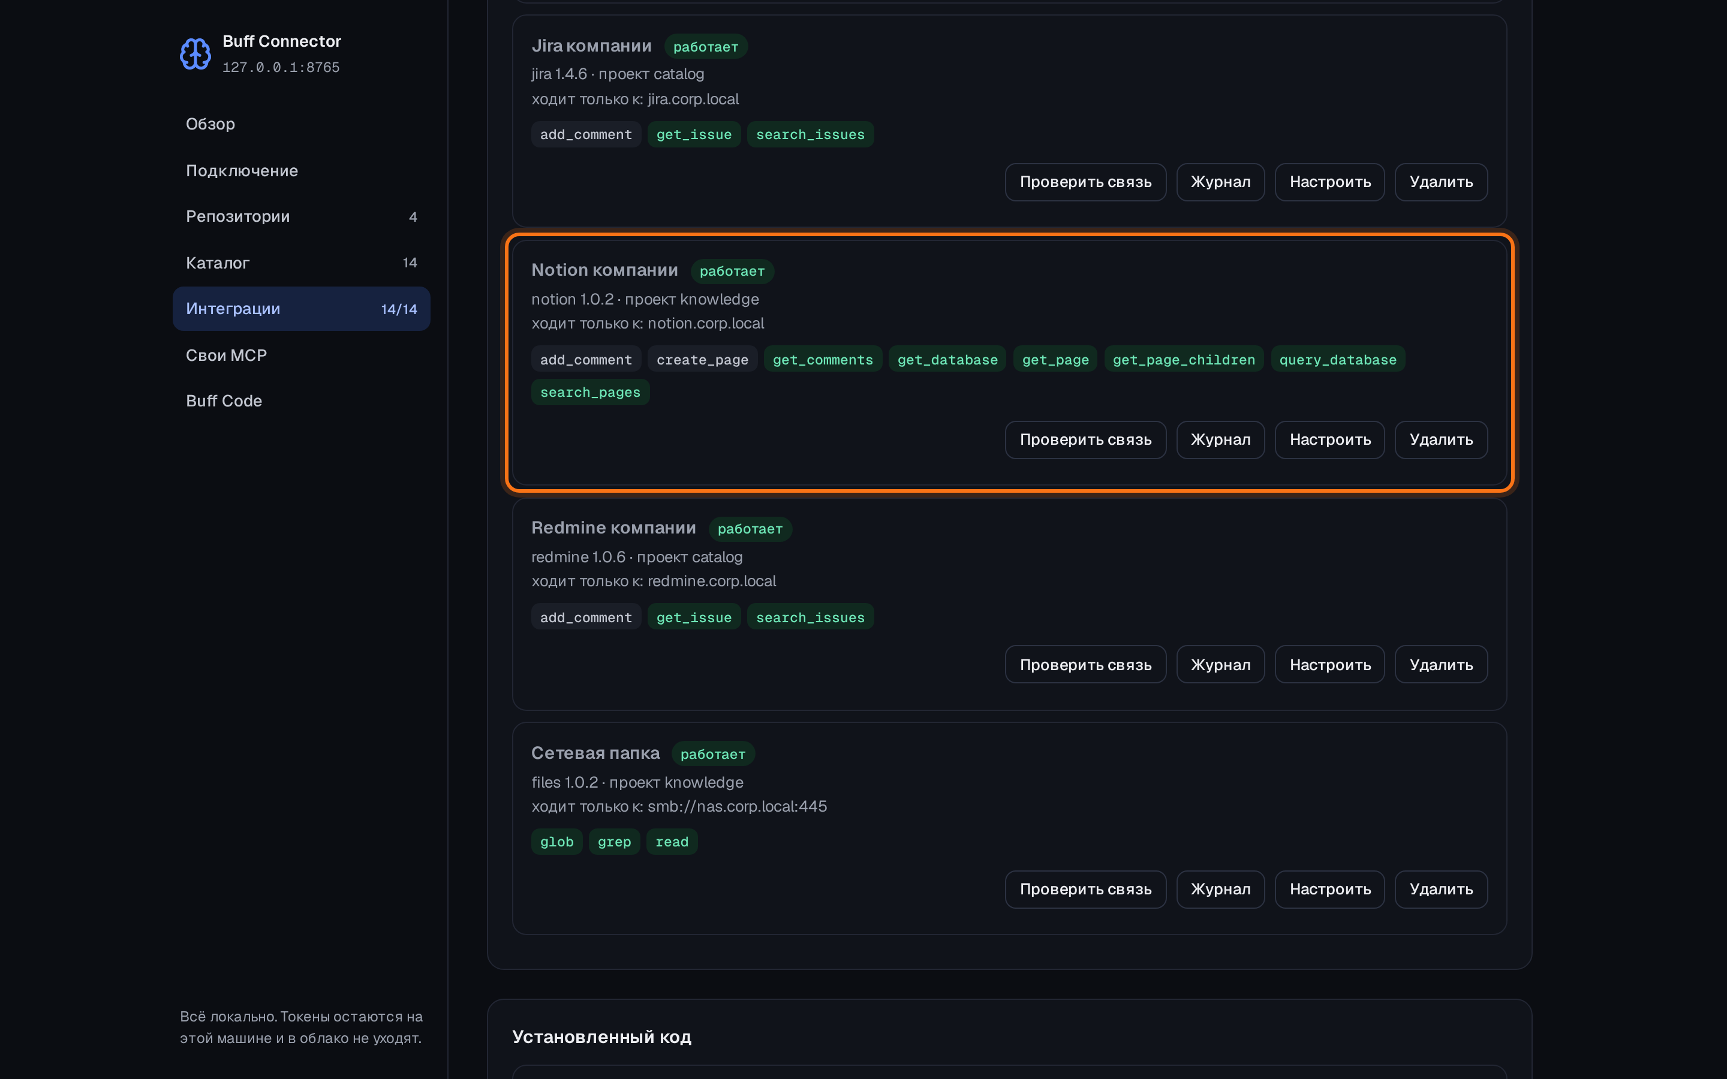The width and height of the screenshot is (1727, 1079).
Task: Click get_issue tag in Redmine card
Action: [x=694, y=617]
